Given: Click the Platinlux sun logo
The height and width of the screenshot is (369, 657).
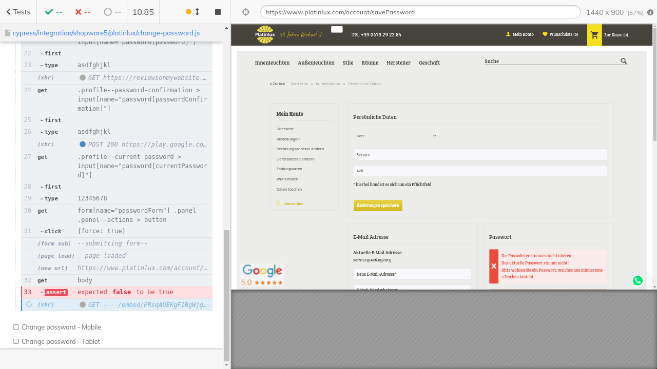Looking at the screenshot, I should click(x=265, y=35).
